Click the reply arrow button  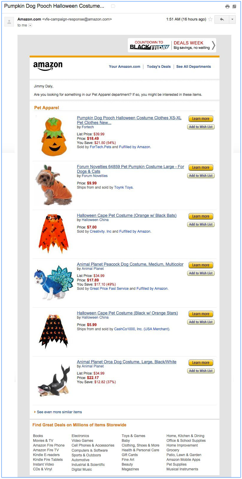(x=222, y=19)
